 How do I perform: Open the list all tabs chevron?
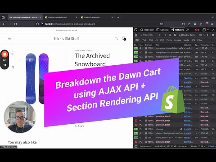(x=213, y=17)
